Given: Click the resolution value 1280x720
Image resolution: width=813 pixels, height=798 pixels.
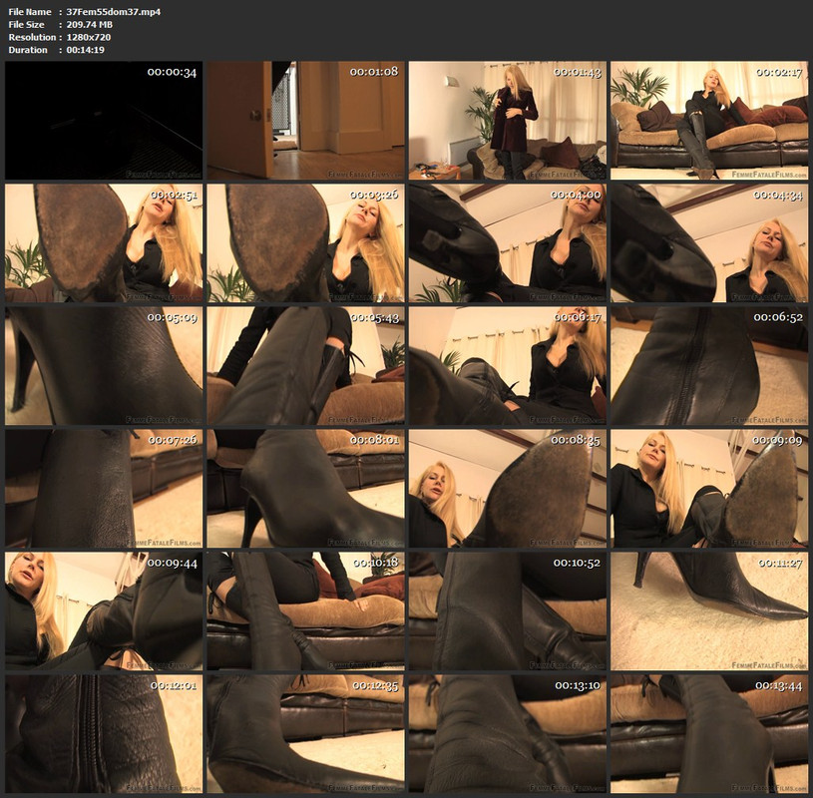Looking at the screenshot, I should coord(89,37).
